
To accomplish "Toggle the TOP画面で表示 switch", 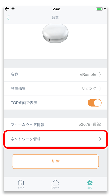I will click(95, 103).
